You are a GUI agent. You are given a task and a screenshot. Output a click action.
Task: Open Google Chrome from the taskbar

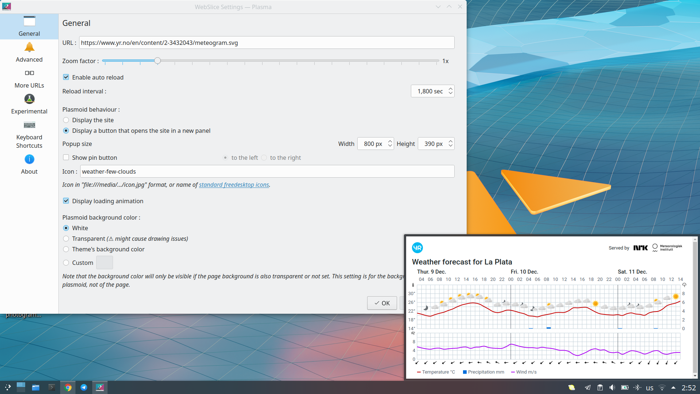click(x=68, y=387)
